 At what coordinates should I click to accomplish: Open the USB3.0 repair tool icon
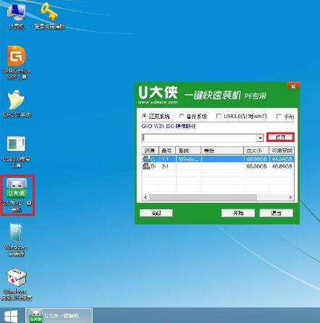tap(16, 151)
